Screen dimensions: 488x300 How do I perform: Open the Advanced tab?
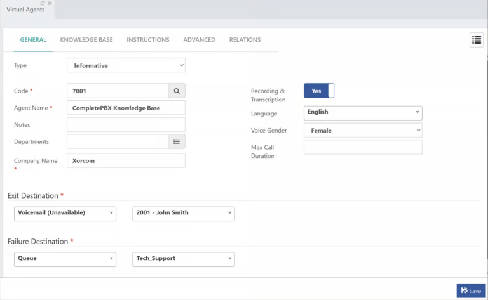199,40
